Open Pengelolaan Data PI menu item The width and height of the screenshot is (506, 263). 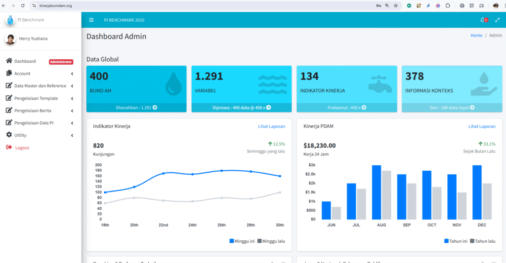[x=33, y=123]
